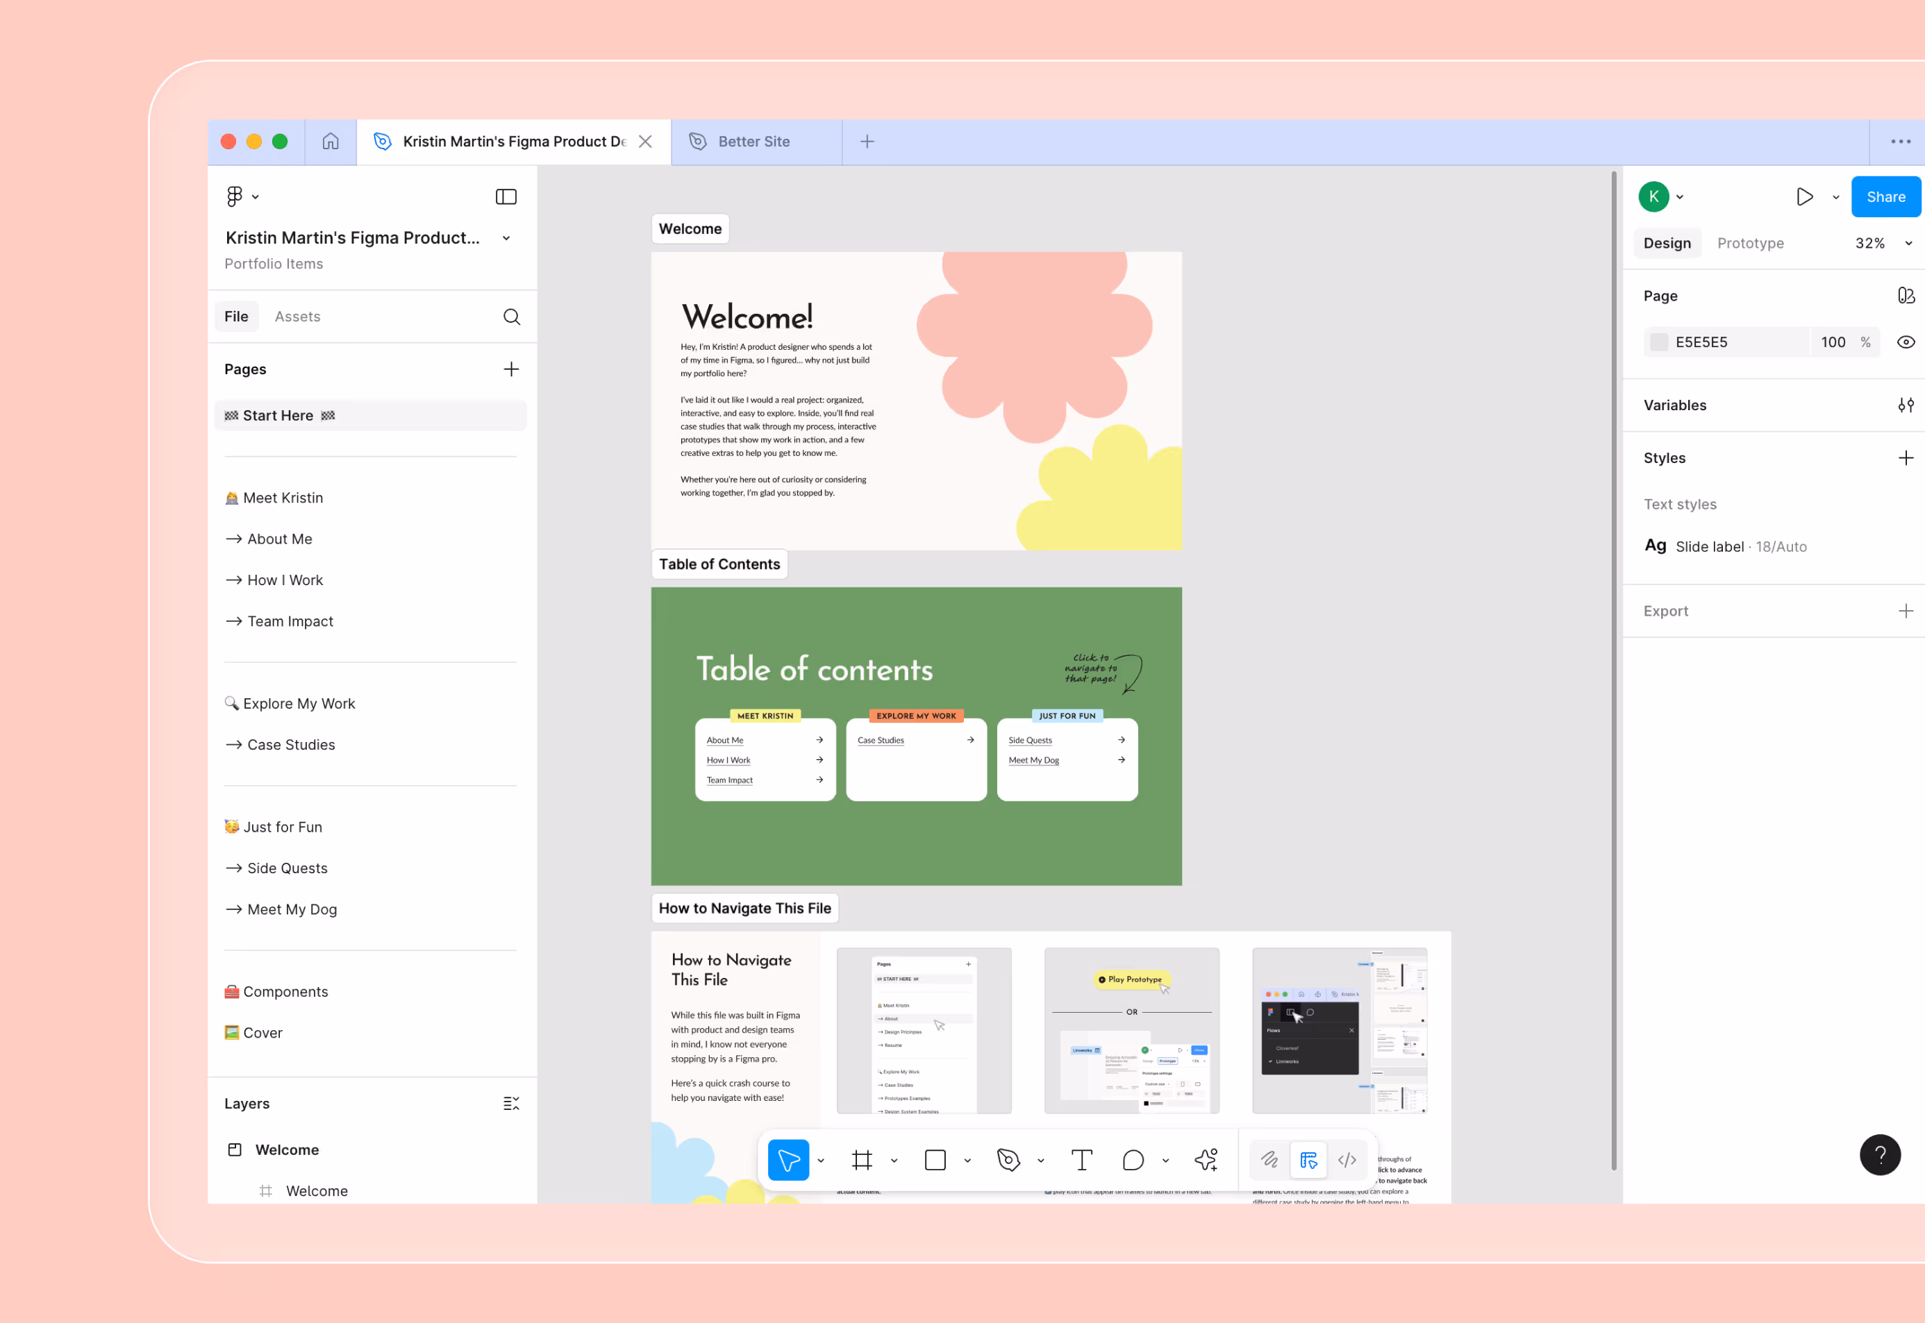Open the avatar dropdown chevron
Image resolution: width=1925 pixels, height=1323 pixels.
(x=1679, y=197)
